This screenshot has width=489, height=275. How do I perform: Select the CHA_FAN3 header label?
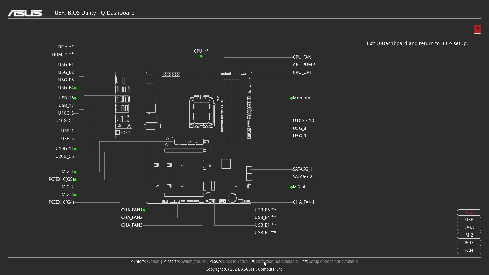coord(132,225)
